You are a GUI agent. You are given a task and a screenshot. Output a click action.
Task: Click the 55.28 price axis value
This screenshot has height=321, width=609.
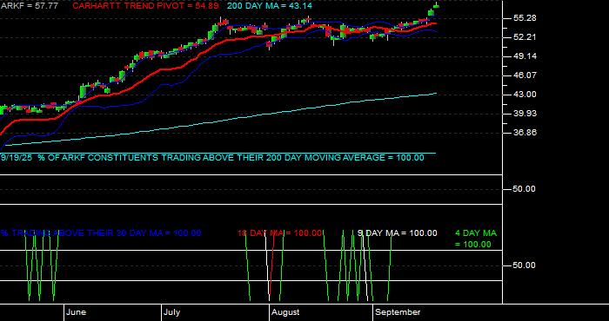525,18
